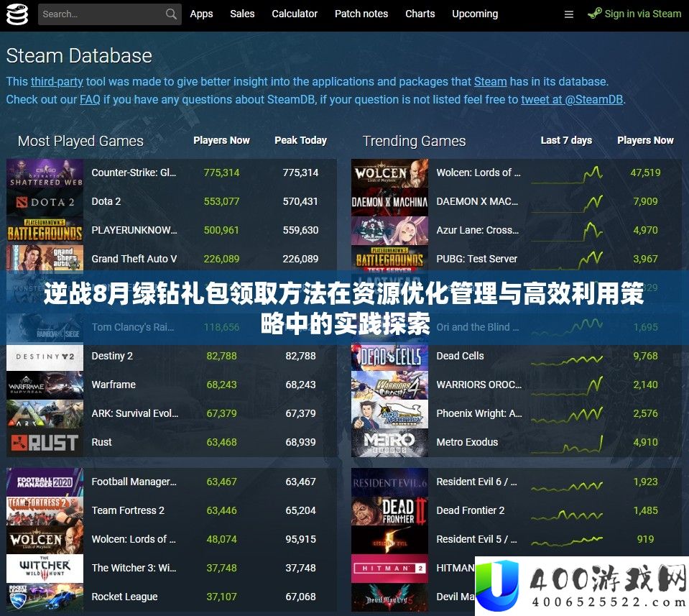Open the Phoenix Wright Ace Attorney thumbnail
The image size is (689, 616).
coord(389,414)
